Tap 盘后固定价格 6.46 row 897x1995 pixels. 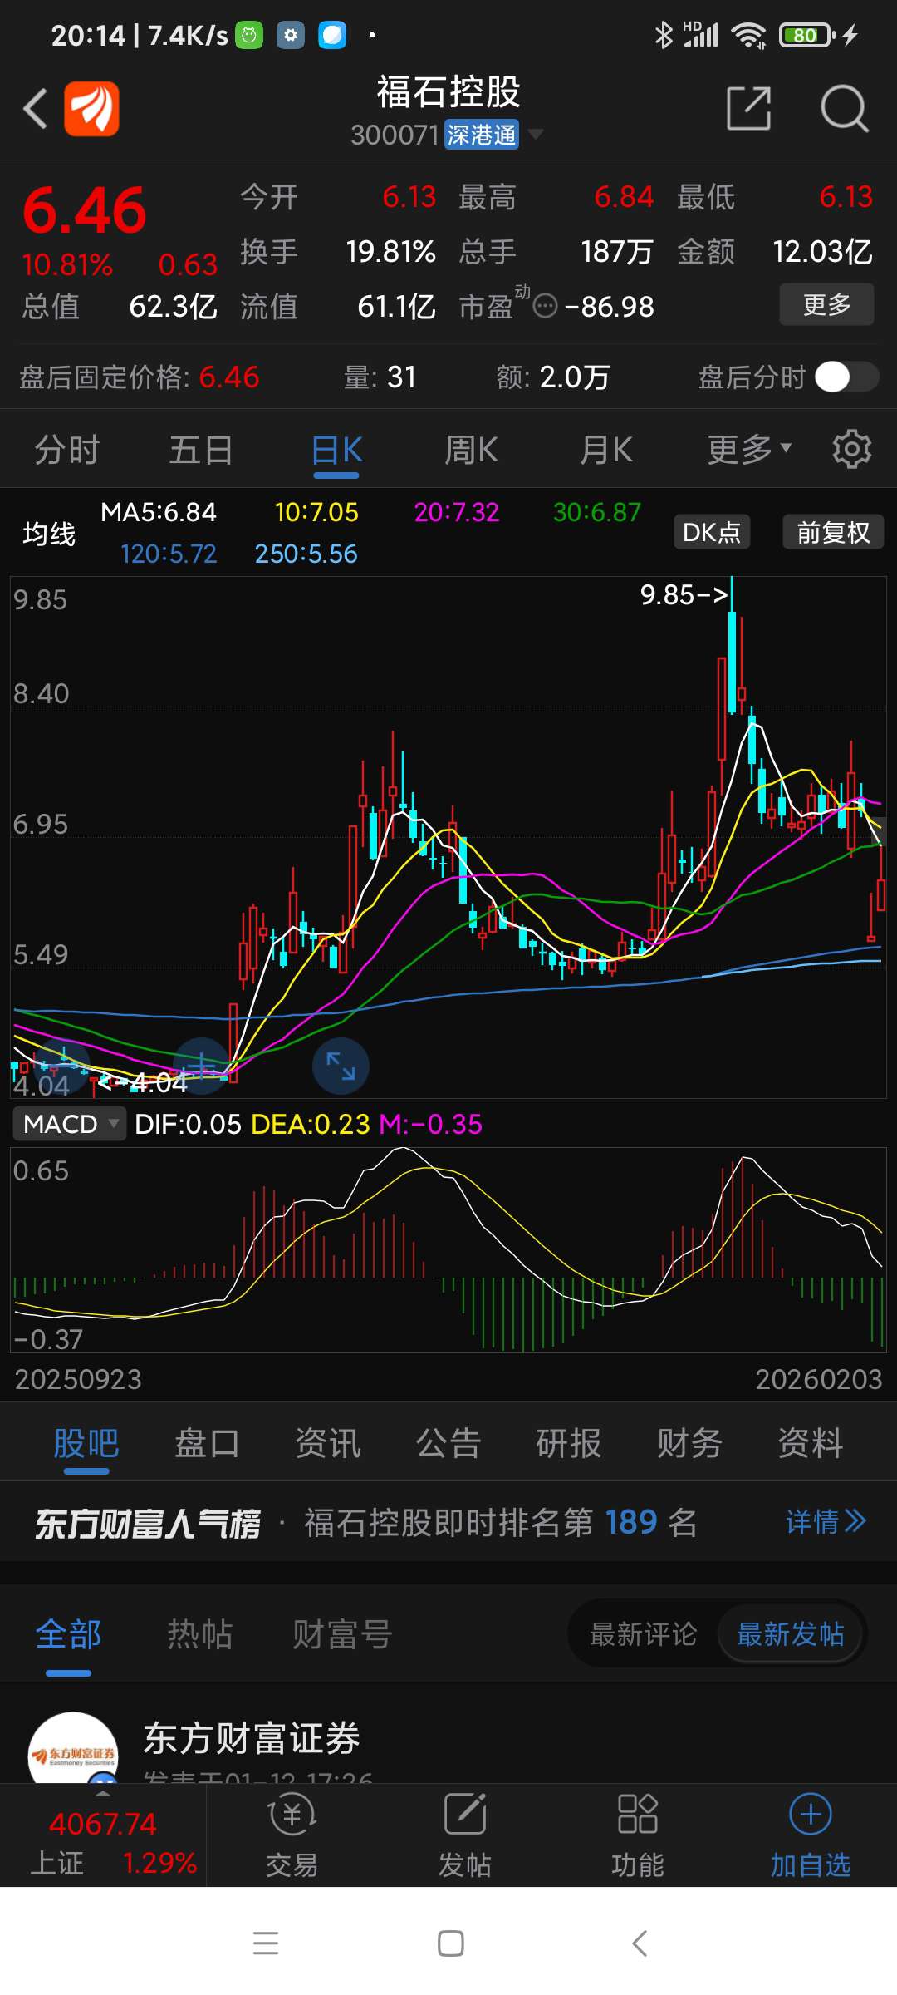[140, 377]
